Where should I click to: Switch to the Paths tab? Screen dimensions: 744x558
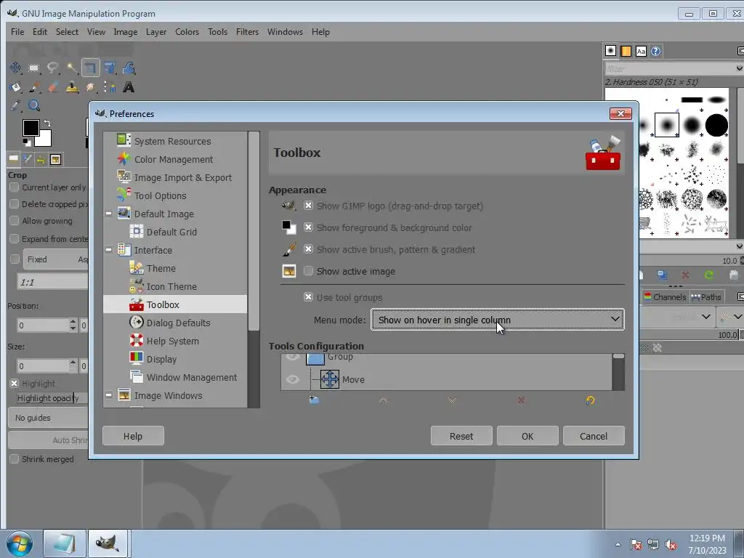706,297
